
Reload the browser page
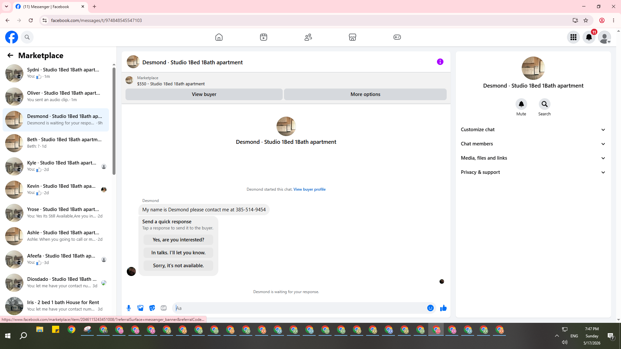tap(31, 20)
